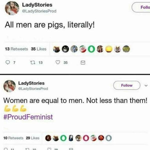Click the Follow button on the second tweet
150x150 pixels.
pyautogui.click(x=127, y=85)
